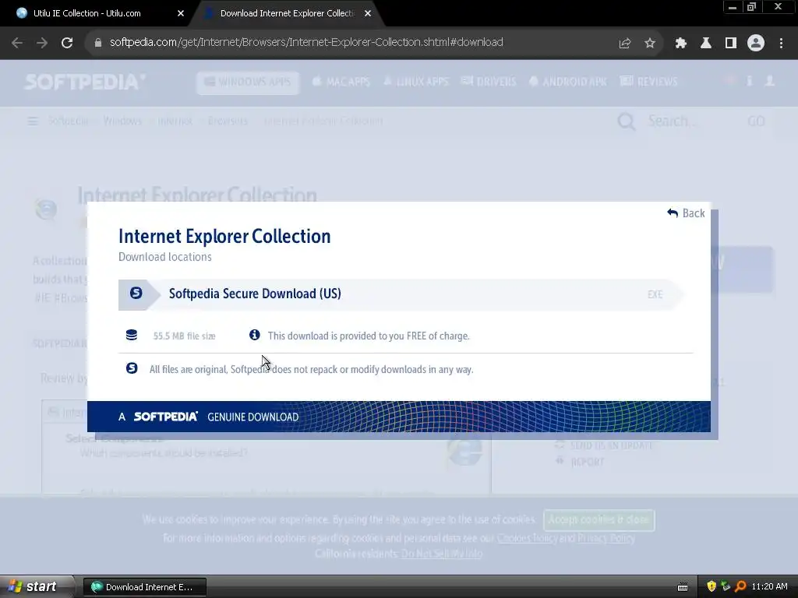Click the file size database icon
The height and width of the screenshot is (598, 798).
pyautogui.click(x=131, y=335)
